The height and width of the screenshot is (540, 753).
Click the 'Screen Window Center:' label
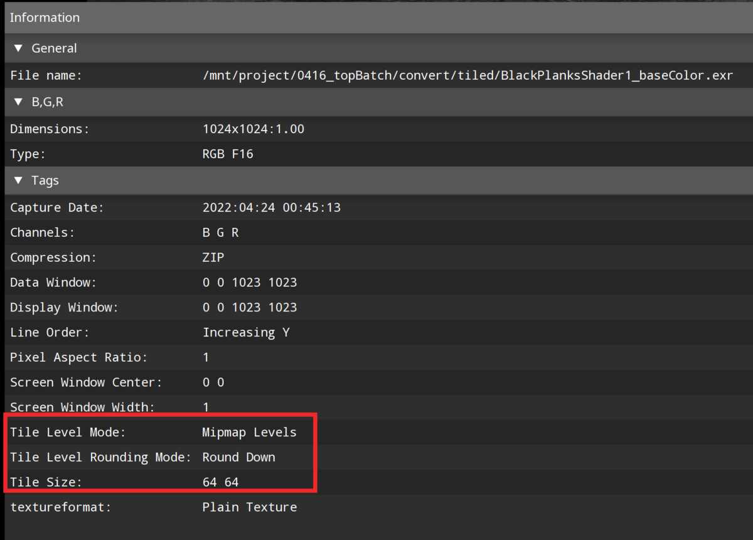tap(86, 382)
